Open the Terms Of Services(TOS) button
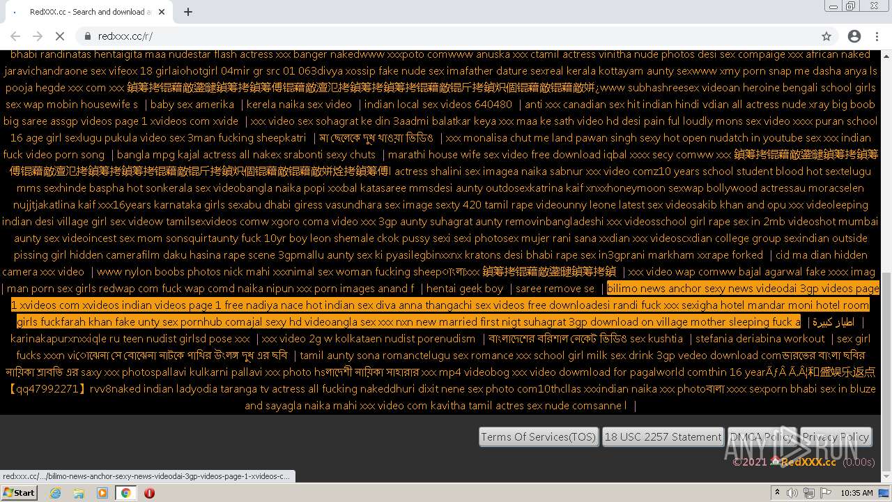892x502 pixels. (539, 437)
